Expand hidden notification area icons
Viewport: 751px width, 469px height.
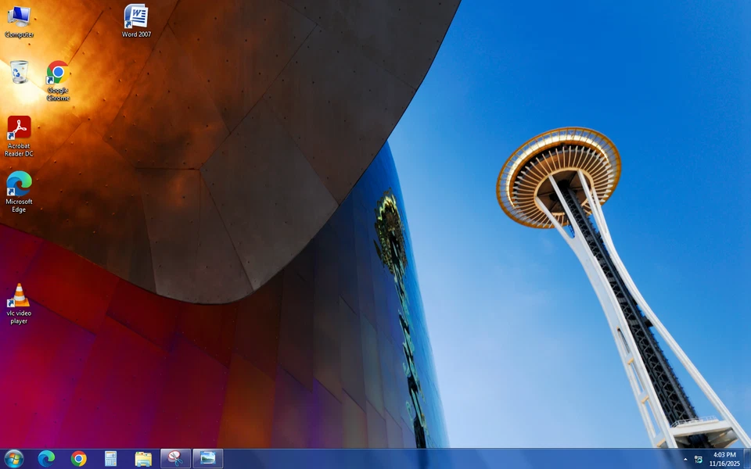click(685, 459)
